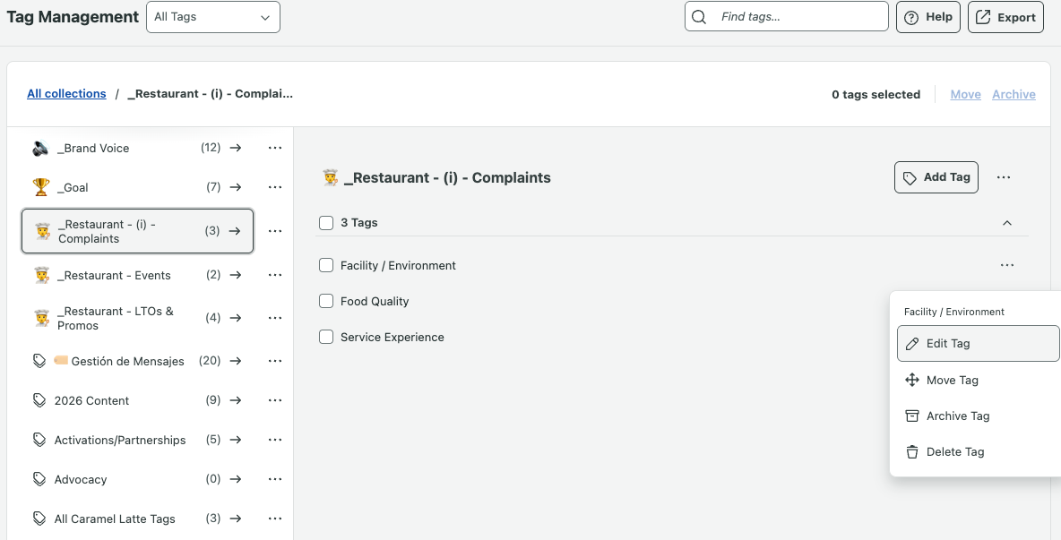
Task: Click arrow next to _Goal count
Action: (x=236, y=187)
